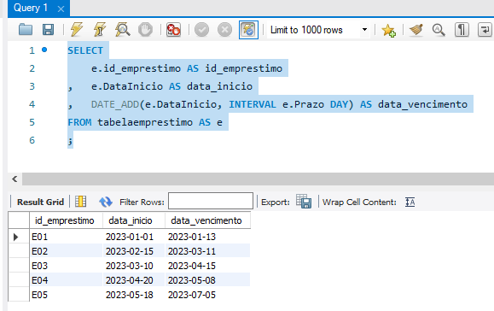The width and height of the screenshot is (494, 311).
Task: Sort by data_vencimento column header
Action: coord(207,220)
